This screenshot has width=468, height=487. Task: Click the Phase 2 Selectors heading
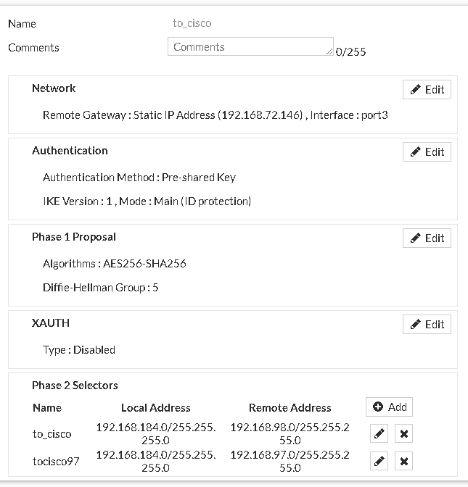click(x=75, y=386)
